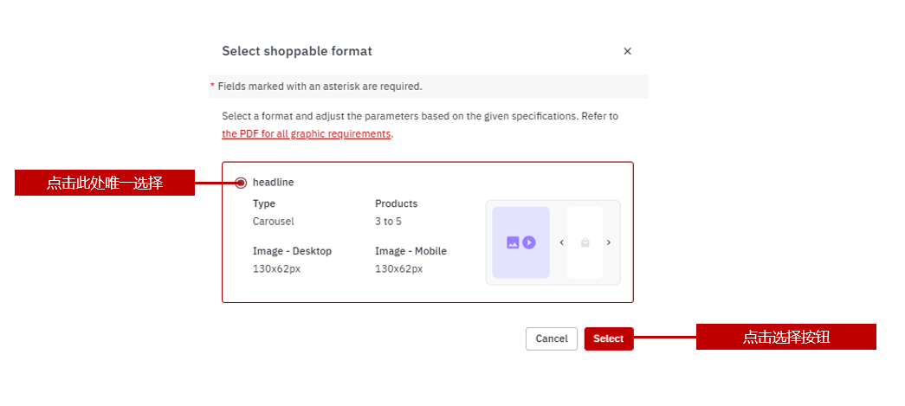
Task: Click the "Products" field heading
Action: [x=396, y=204]
